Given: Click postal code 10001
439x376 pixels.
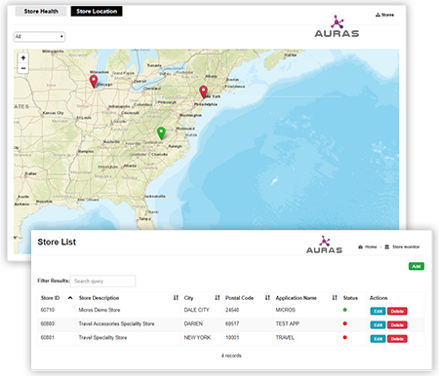Looking at the screenshot, I should (x=232, y=338).
